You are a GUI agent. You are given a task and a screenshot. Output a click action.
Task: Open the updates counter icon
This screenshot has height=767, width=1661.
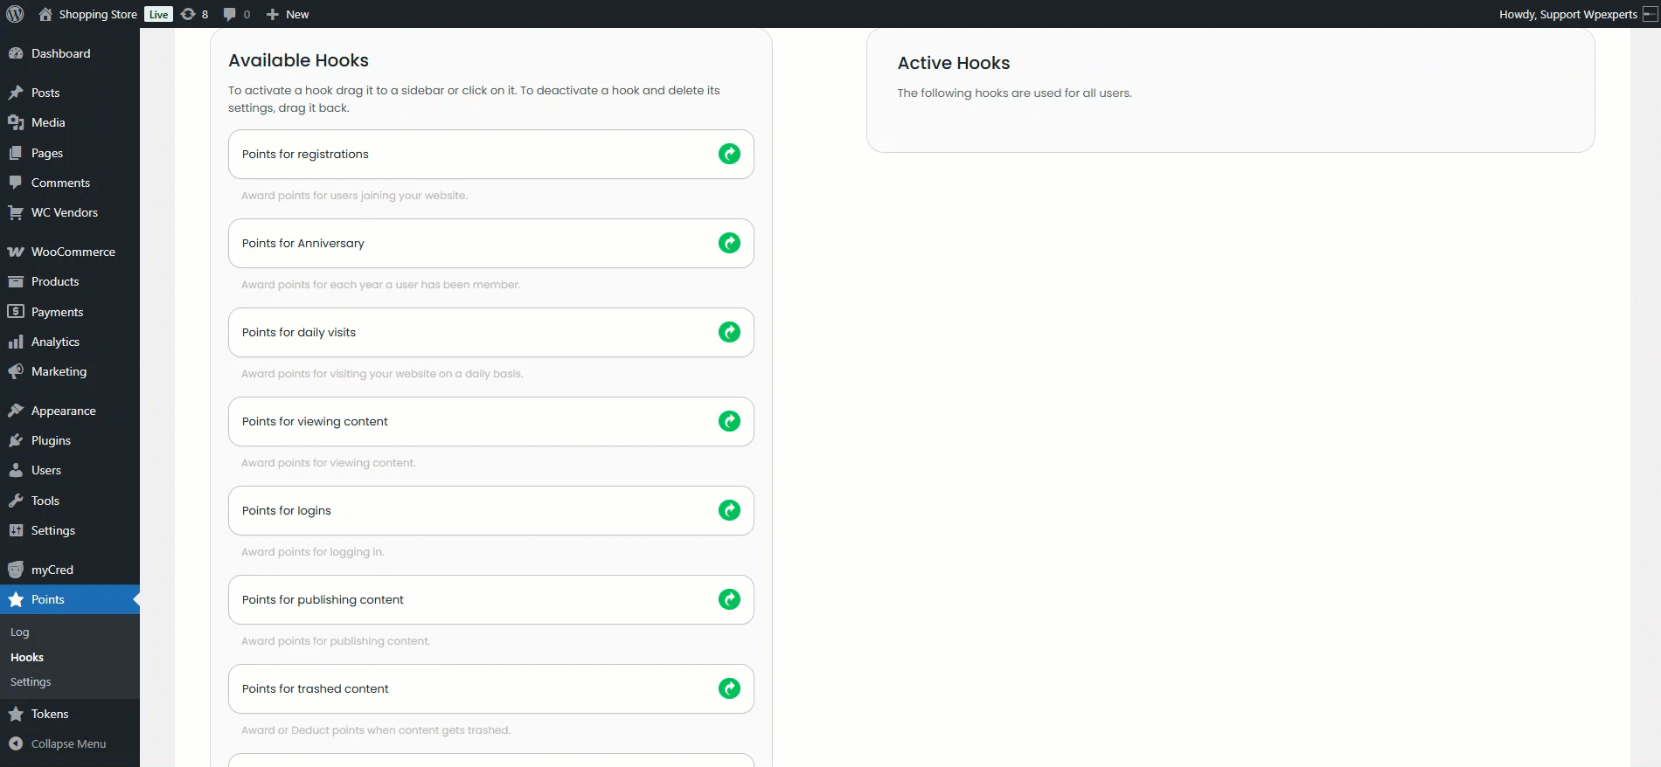(x=194, y=14)
